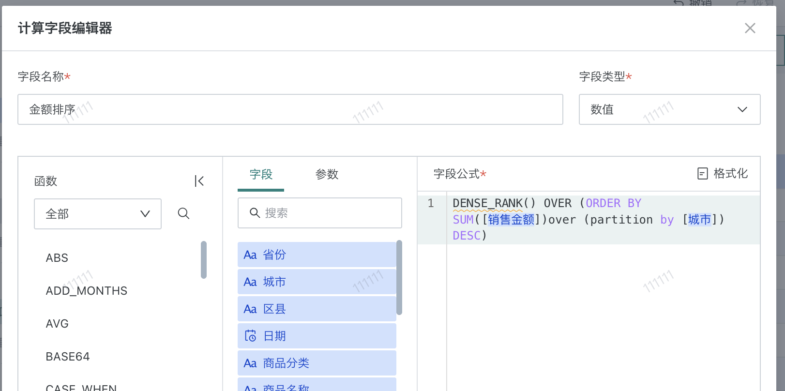This screenshot has width=785, height=391.
Task: Click the 搜索 field search box
Action: tap(319, 213)
